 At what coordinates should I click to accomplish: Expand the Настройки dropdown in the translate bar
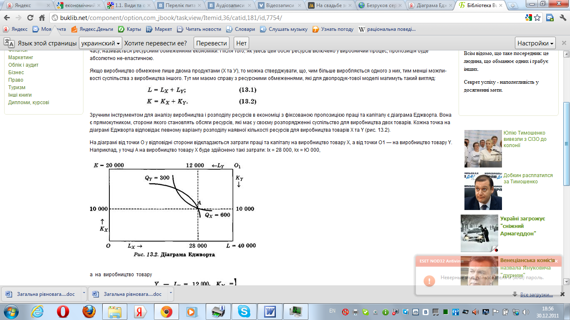pyautogui.click(x=536, y=43)
